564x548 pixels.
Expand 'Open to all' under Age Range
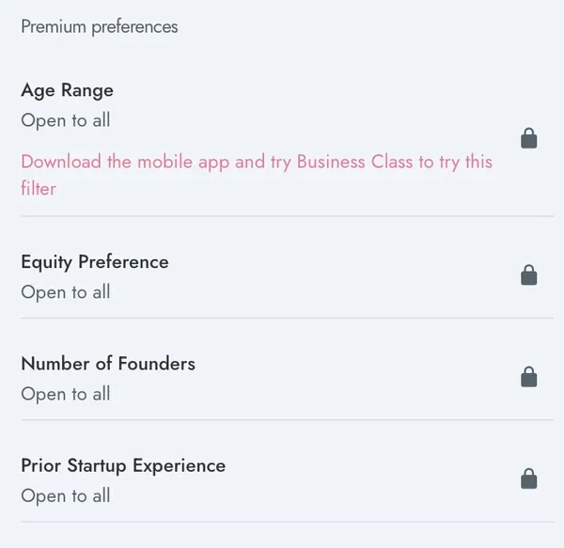tap(66, 120)
